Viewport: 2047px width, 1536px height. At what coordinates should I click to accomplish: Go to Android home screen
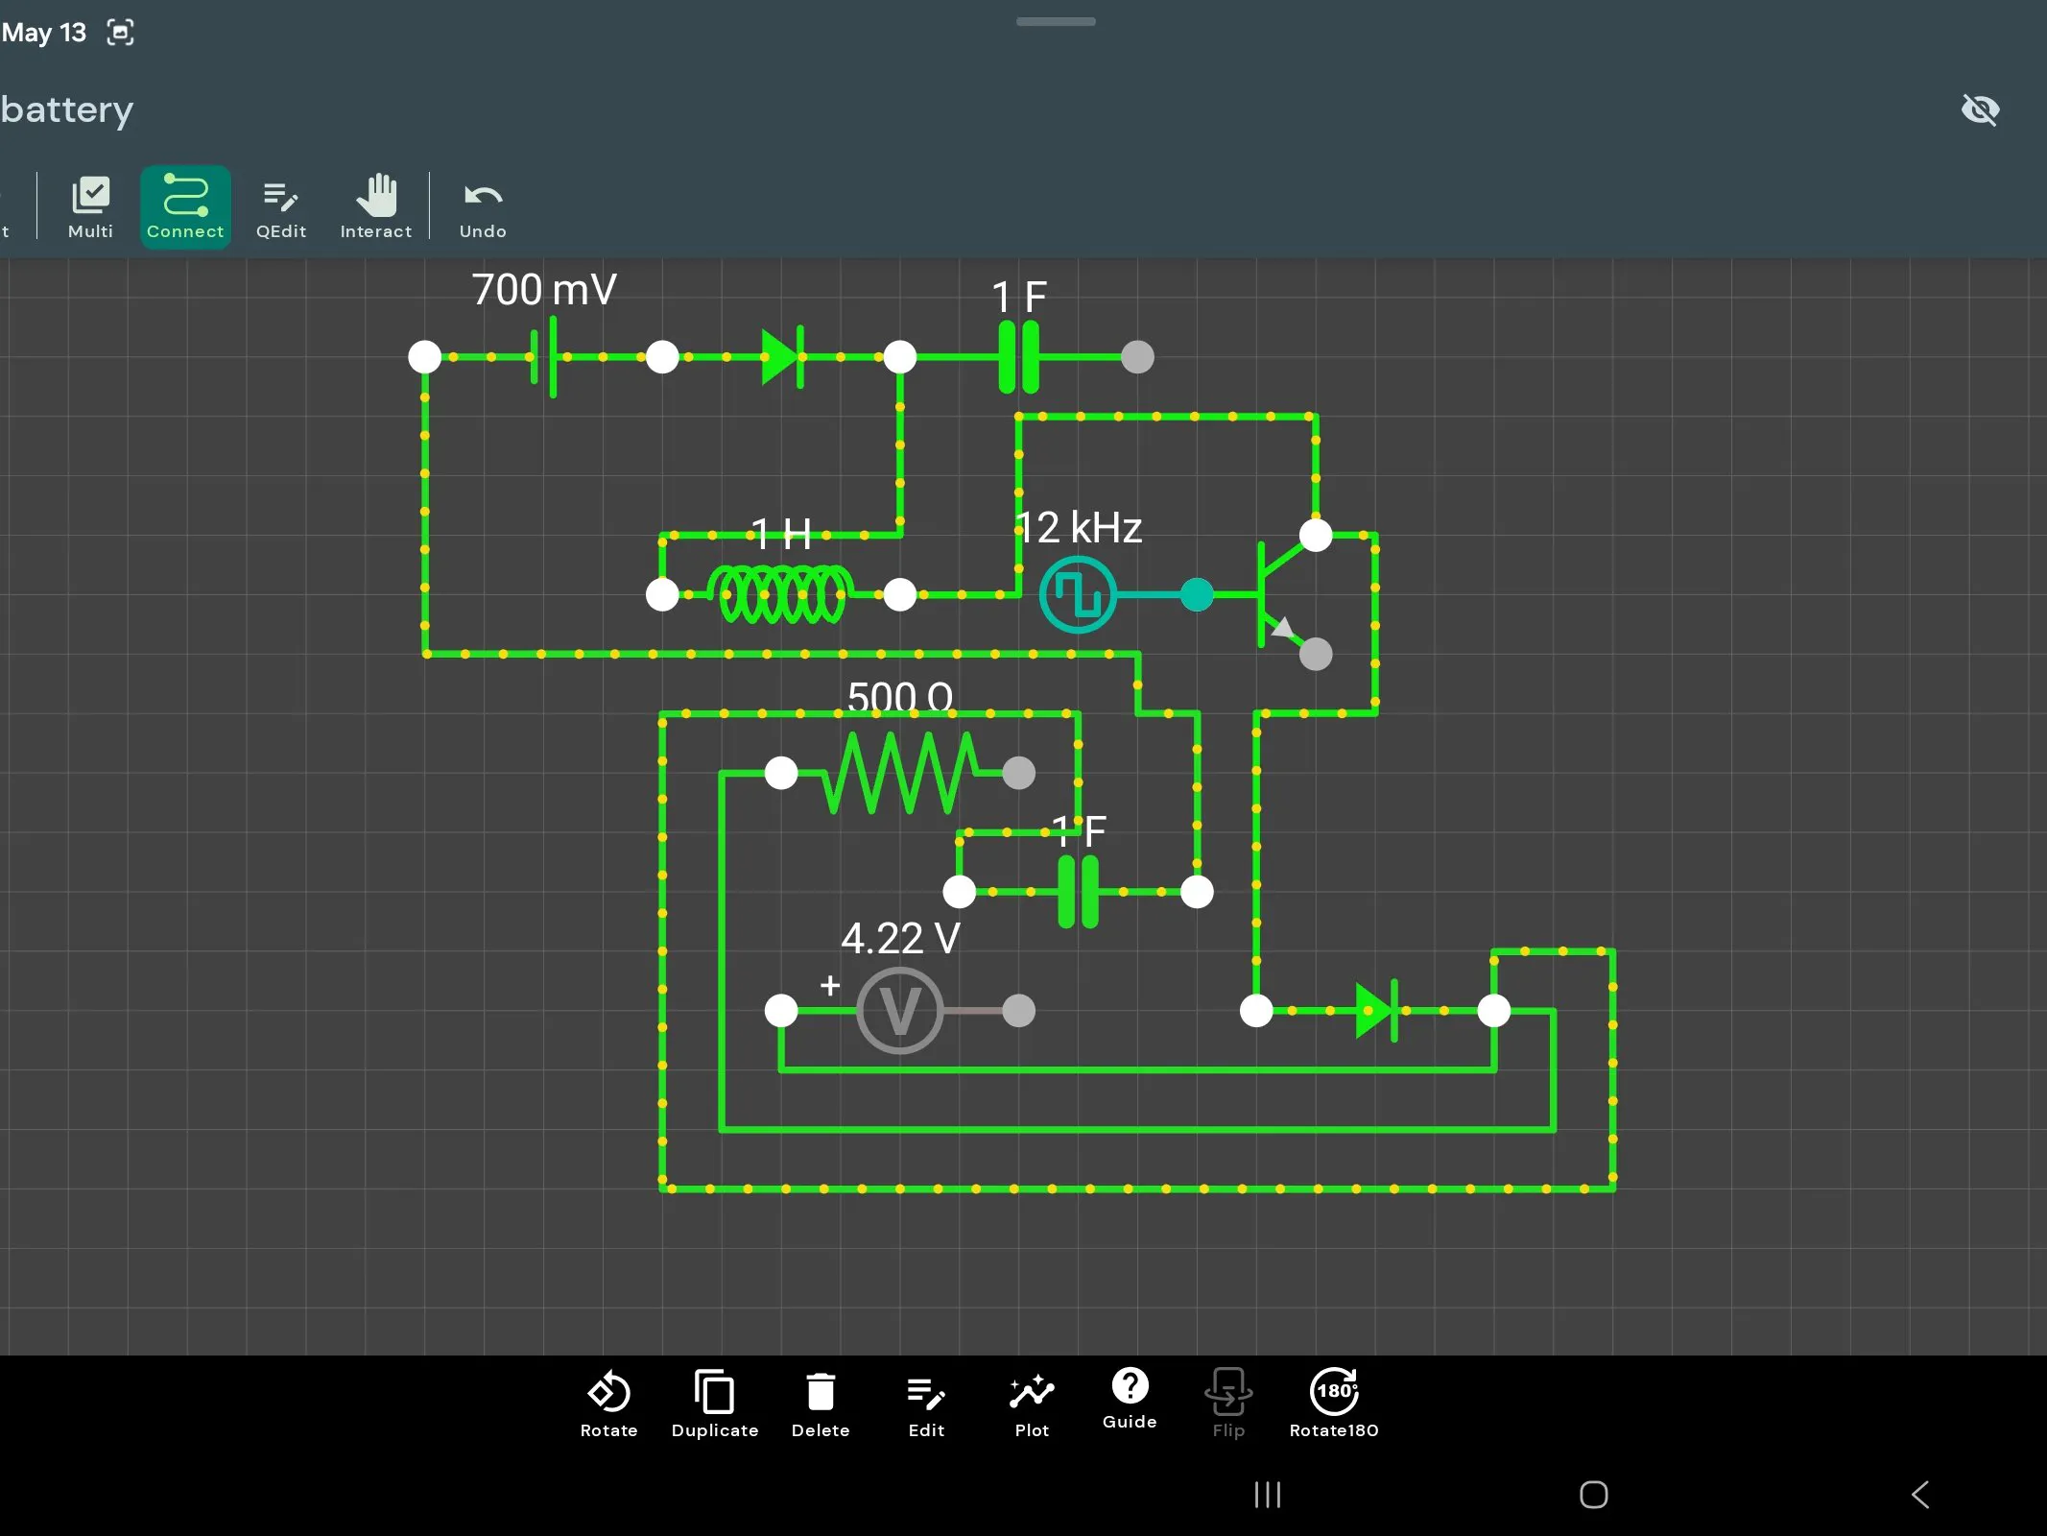(1593, 1495)
